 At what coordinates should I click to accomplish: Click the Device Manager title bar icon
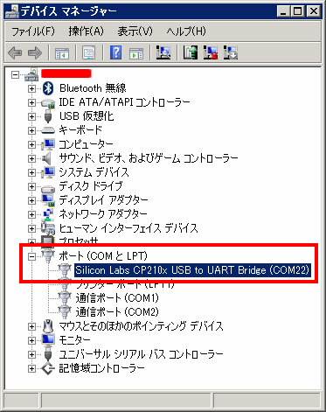point(12,11)
